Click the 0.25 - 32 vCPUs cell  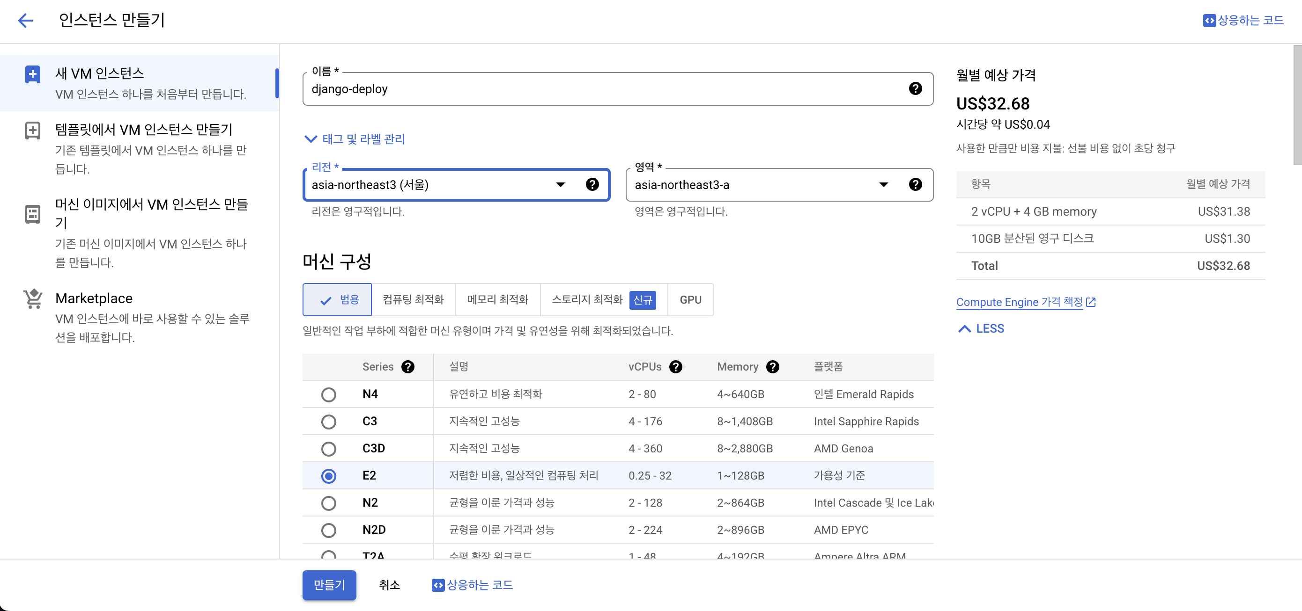pos(650,476)
